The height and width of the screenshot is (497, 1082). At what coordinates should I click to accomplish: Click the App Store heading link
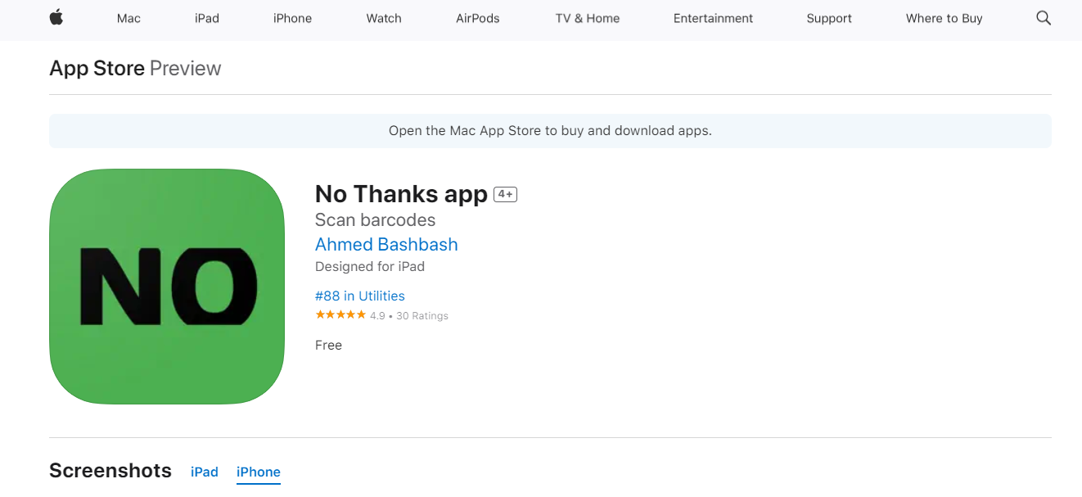tap(97, 68)
